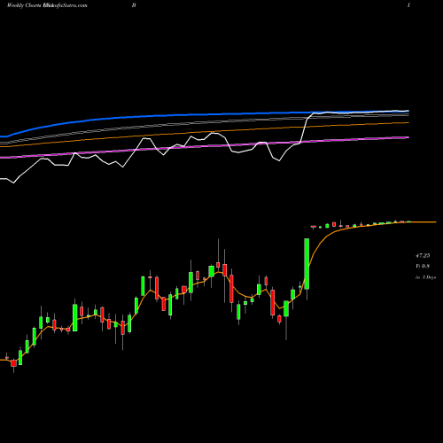Click the 47.25 price value
The height and width of the screenshot is (443, 443).
(423, 255)
